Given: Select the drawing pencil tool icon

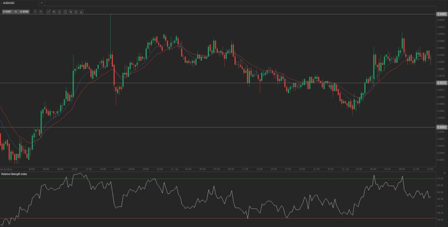Looking at the screenshot, I should (82, 11).
